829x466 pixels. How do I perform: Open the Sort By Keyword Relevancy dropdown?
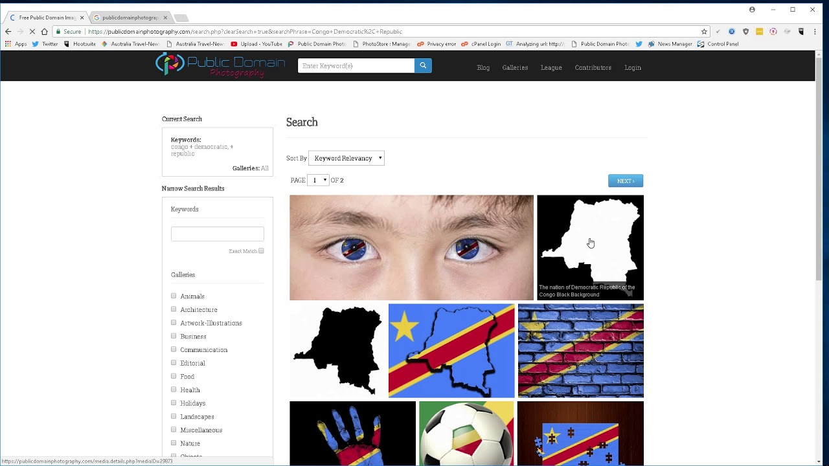pos(346,158)
